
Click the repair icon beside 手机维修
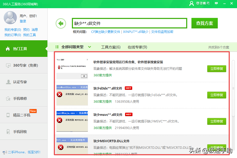pos(8,98)
